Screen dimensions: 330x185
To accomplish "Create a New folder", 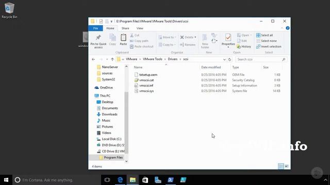I will [x=205, y=41].
